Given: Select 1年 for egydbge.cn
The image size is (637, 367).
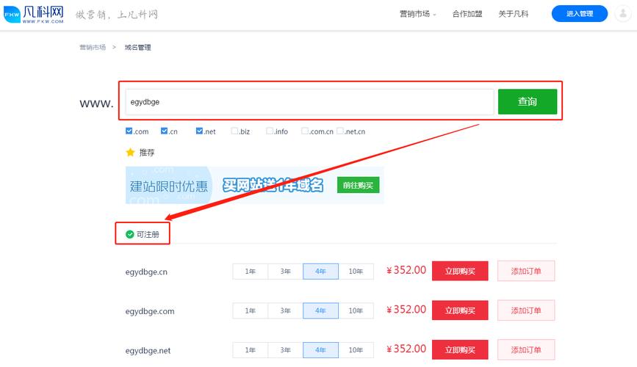Looking at the screenshot, I should 251,271.
